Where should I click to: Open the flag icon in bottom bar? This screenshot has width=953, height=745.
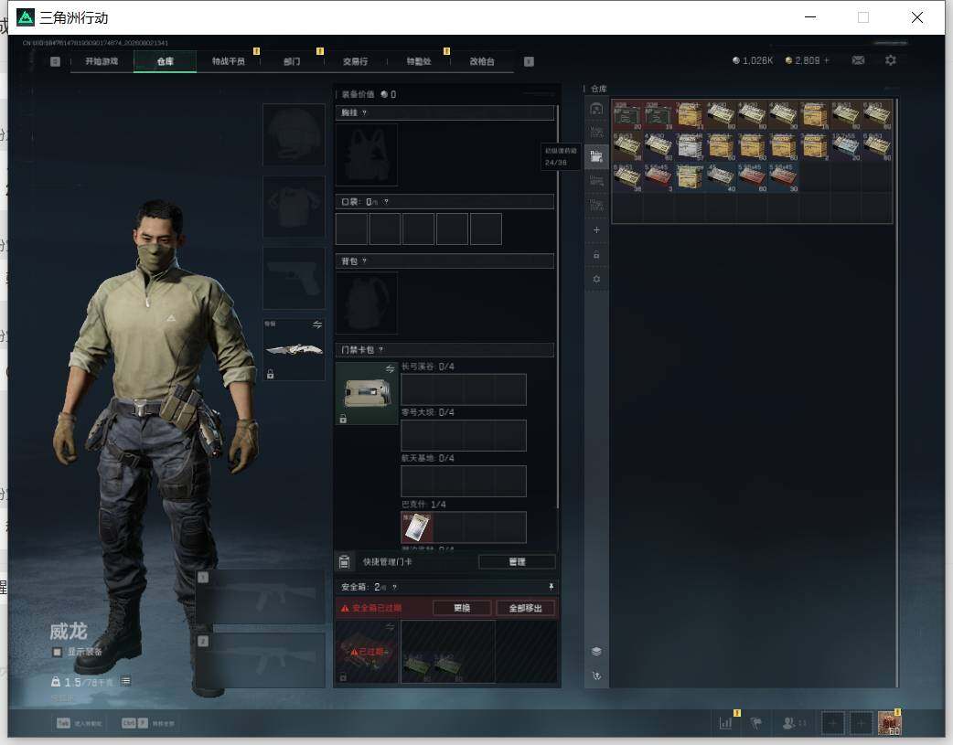pyautogui.click(x=756, y=722)
